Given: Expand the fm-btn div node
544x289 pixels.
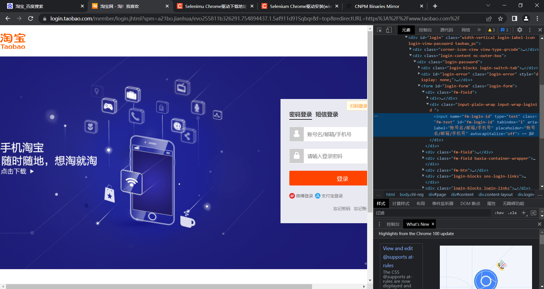Looking at the screenshot, I should point(423,170).
